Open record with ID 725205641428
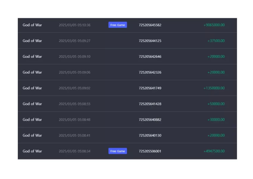253x179 pixels. pyautogui.click(x=150, y=104)
